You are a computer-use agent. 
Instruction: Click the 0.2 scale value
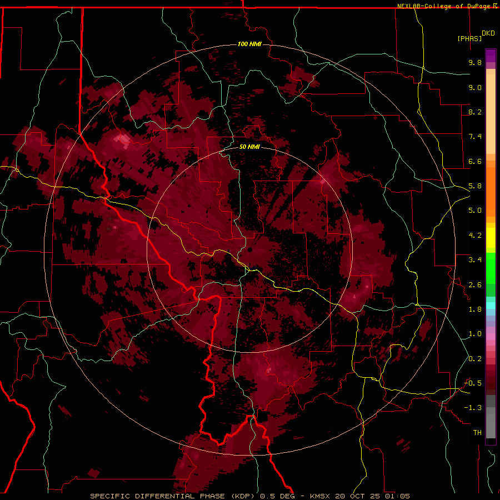(475, 359)
